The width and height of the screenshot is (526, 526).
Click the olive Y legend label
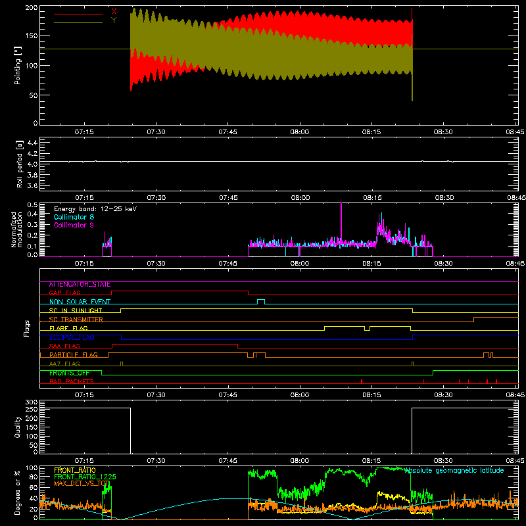(114, 20)
